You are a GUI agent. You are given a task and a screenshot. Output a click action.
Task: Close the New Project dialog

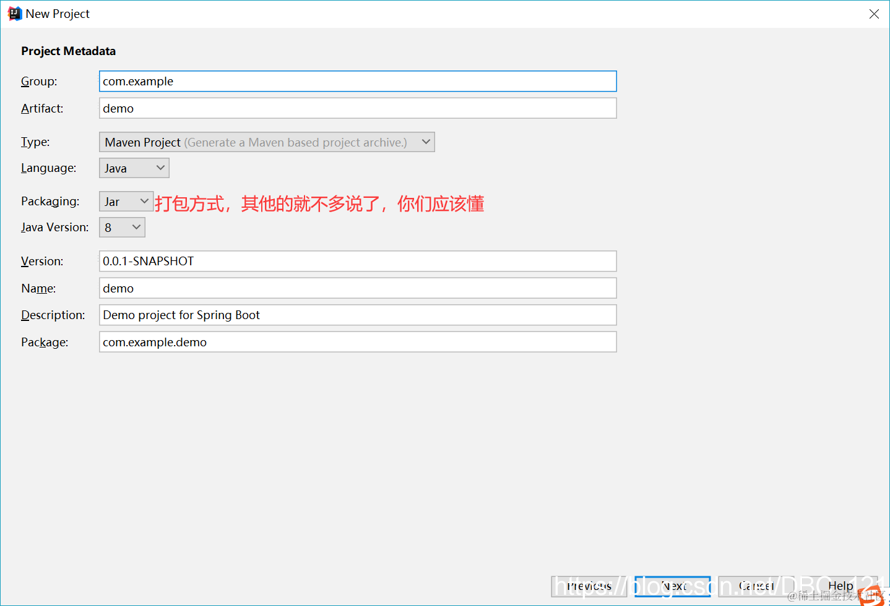(x=874, y=14)
